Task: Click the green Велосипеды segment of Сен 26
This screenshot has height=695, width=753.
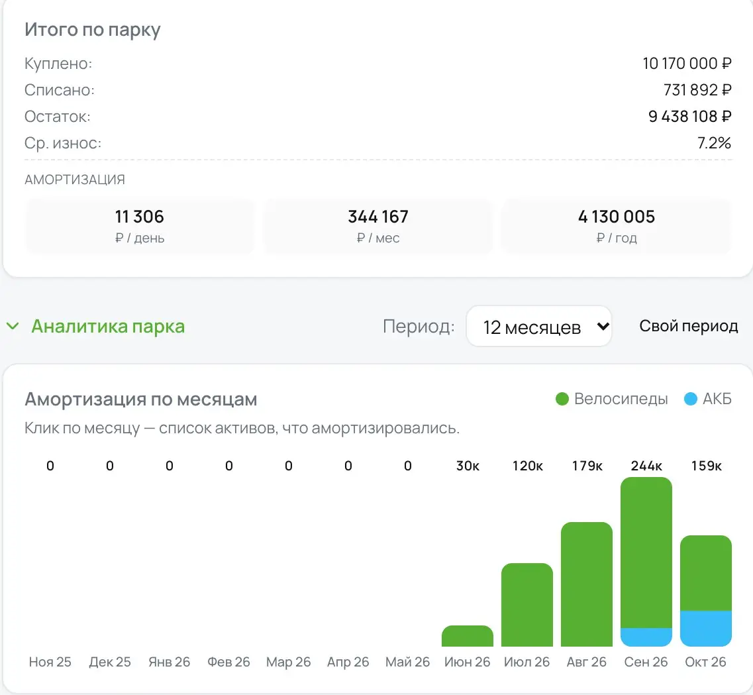Action: [x=646, y=553]
